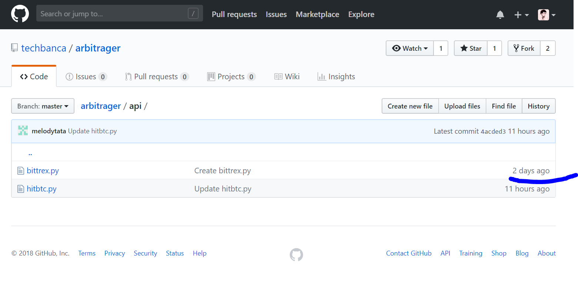Open the plus create-new dropdown
Screen dimensions: 578x287
click(x=521, y=15)
